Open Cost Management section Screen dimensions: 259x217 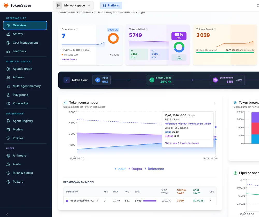tap(25, 43)
